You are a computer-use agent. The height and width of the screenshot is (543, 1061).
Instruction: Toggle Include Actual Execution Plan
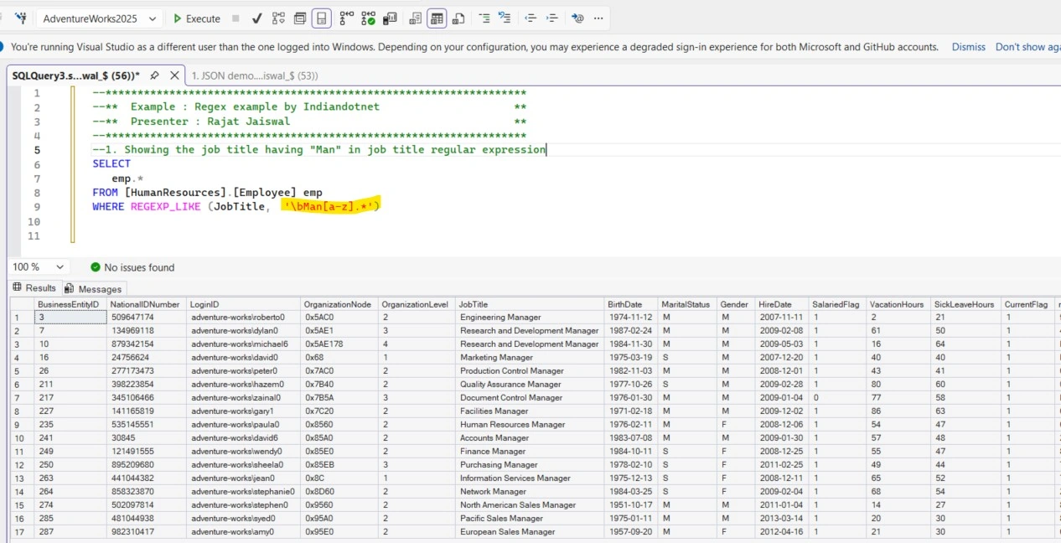[x=346, y=18]
